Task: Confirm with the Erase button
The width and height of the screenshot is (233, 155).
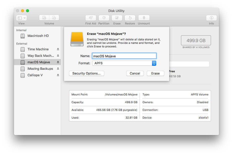Action: (155, 73)
